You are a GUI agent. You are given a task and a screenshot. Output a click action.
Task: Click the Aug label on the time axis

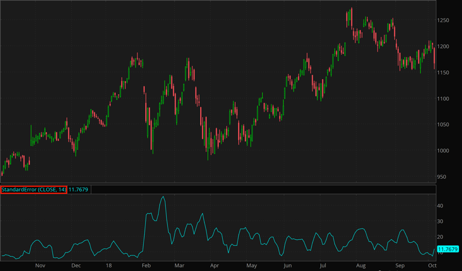(360, 266)
